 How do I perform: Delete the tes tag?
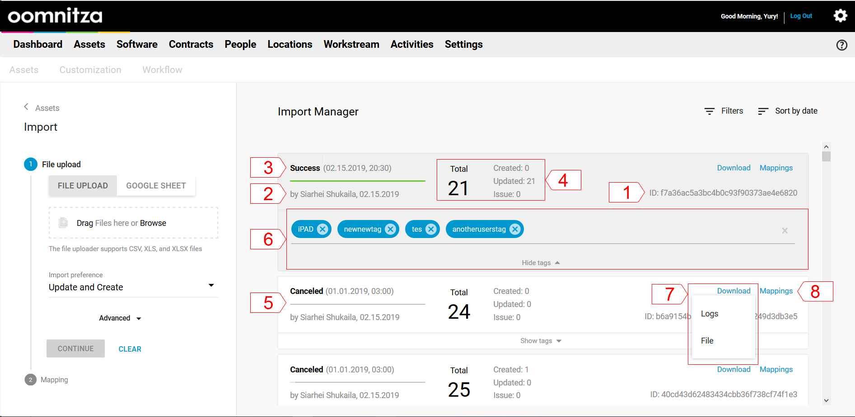click(431, 229)
